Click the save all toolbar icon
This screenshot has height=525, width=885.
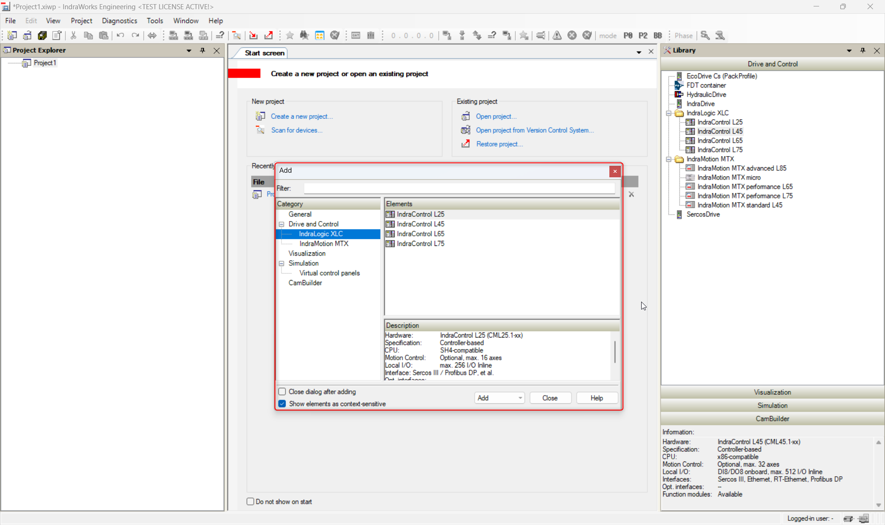tap(42, 35)
